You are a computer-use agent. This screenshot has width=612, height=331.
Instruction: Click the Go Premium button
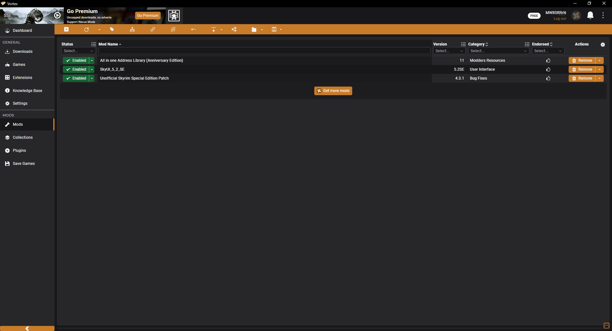[x=148, y=16]
